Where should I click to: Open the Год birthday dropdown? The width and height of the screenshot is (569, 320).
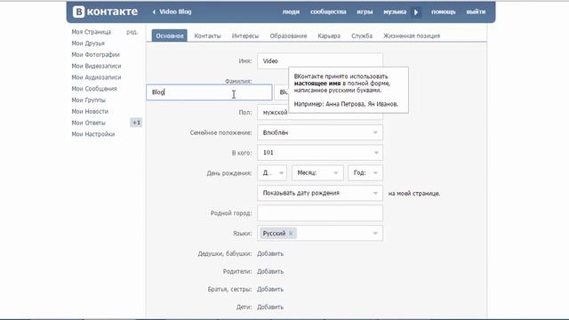365,172
